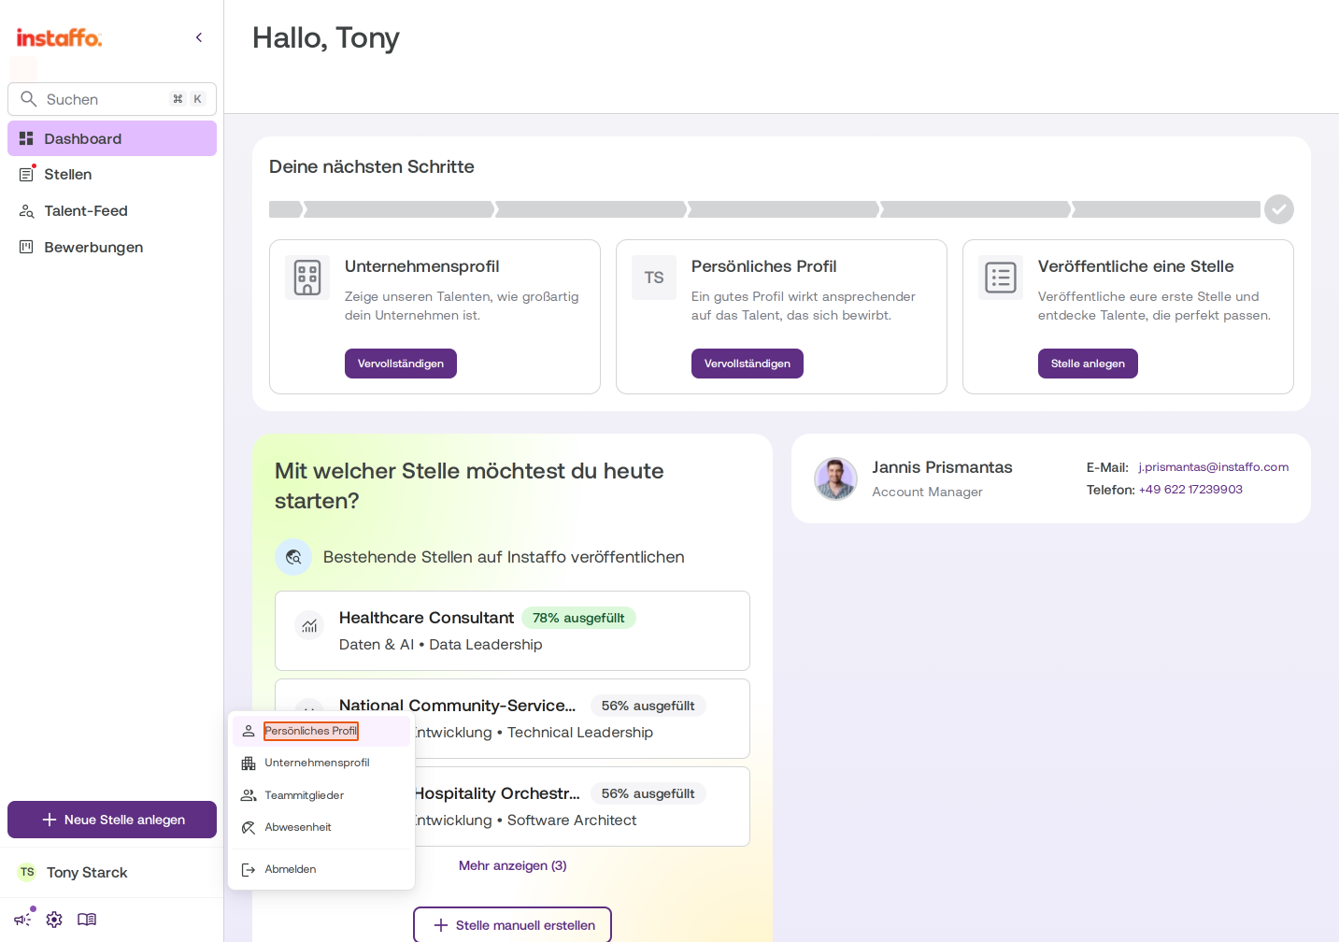Collapse the sidebar with the chevron arrow
This screenshot has height=942, width=1339.
pyautogui.click(x=199, y=37)
